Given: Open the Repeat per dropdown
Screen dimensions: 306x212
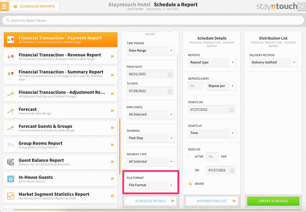Looking at the screenshot, I should (x=221, y=86).
